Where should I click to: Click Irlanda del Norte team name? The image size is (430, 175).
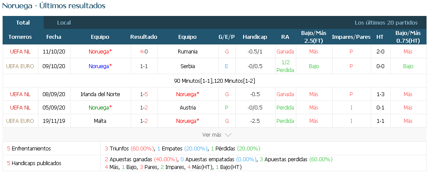[100, 94]
